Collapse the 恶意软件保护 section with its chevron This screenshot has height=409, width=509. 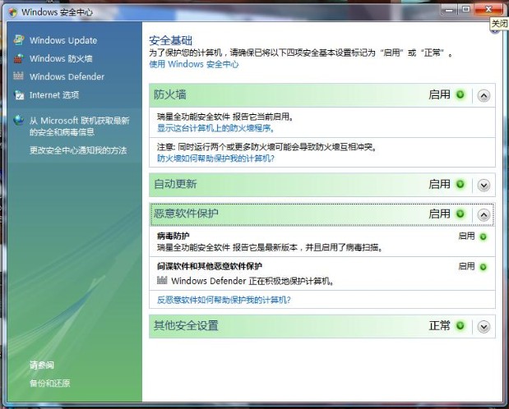(484, 214)
